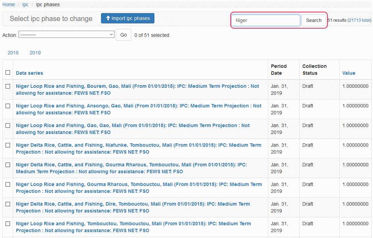
Task: Tick checkbox for Niafunke, Tombouctou row
Action: pyautogui.click(x=8, y=145)
